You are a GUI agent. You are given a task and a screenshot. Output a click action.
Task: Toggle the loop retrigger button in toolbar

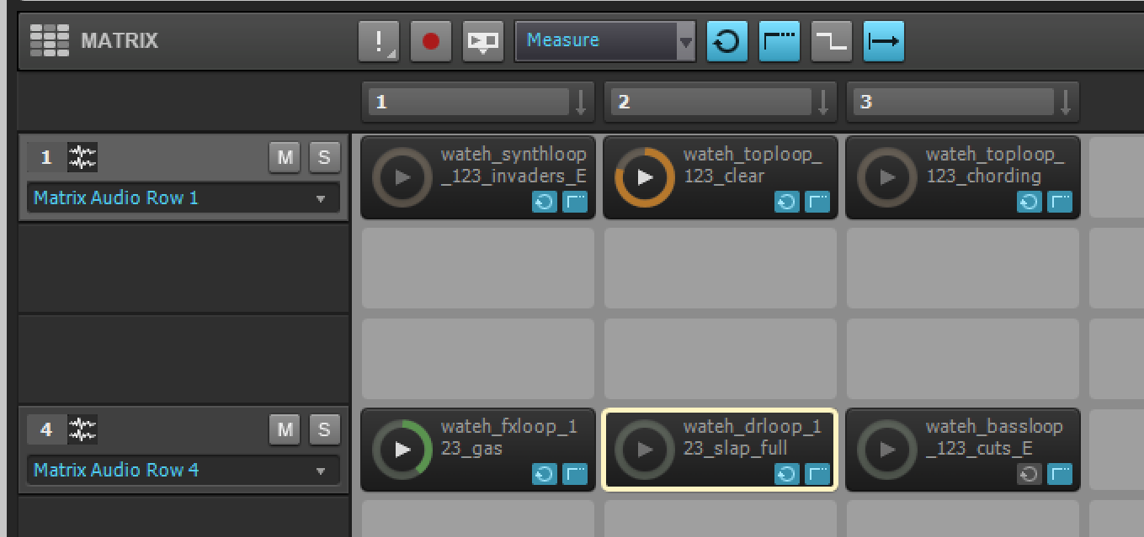pyautogui.click(x=726, y=41)
